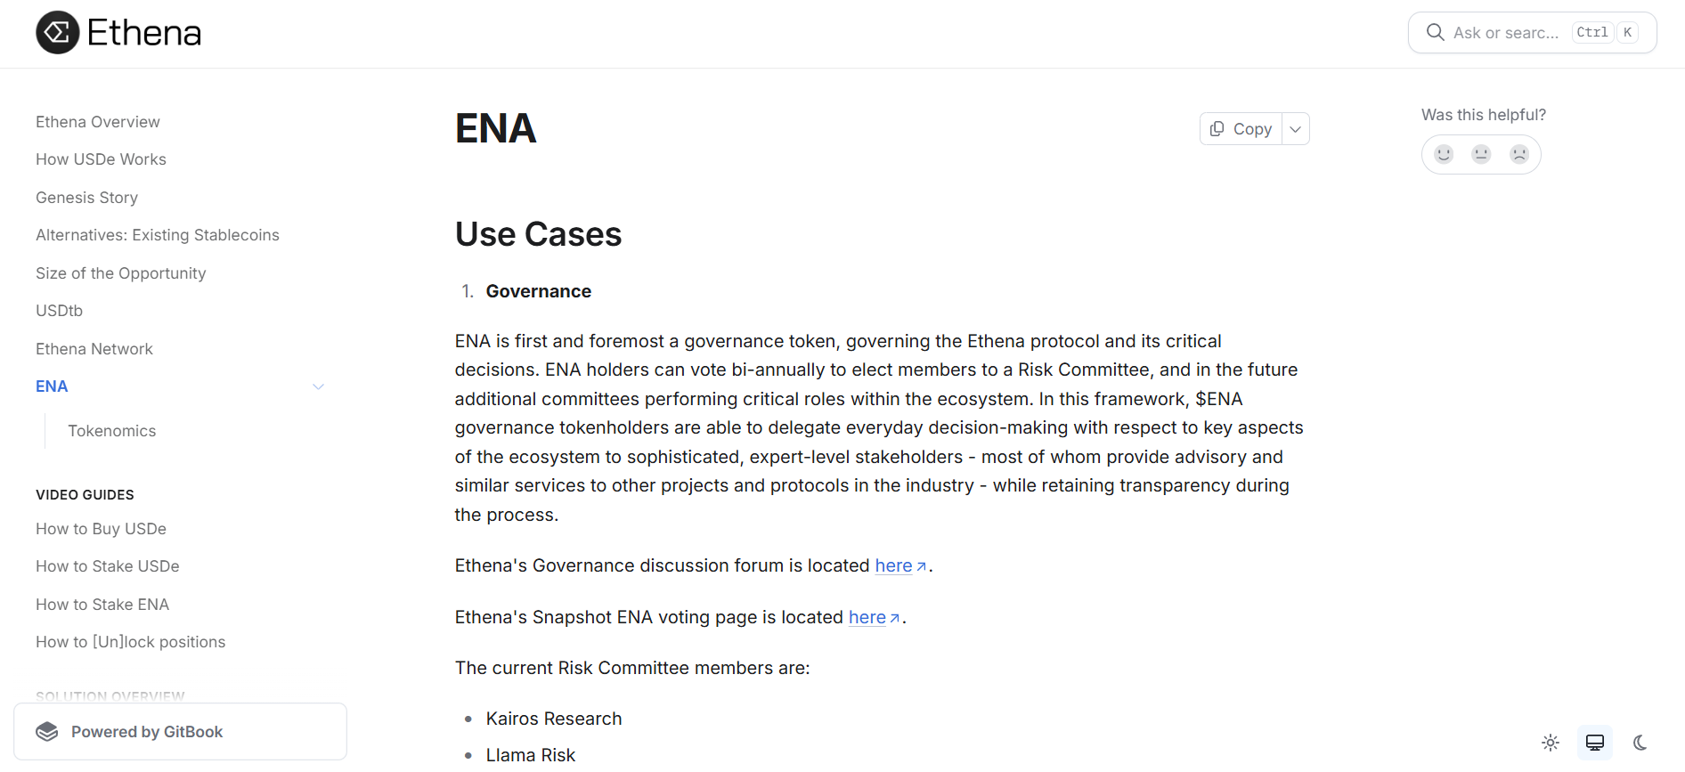Click the neutral face feedback icon
Viewport: 1685px width, 772px height.
tap(1481, 154)
